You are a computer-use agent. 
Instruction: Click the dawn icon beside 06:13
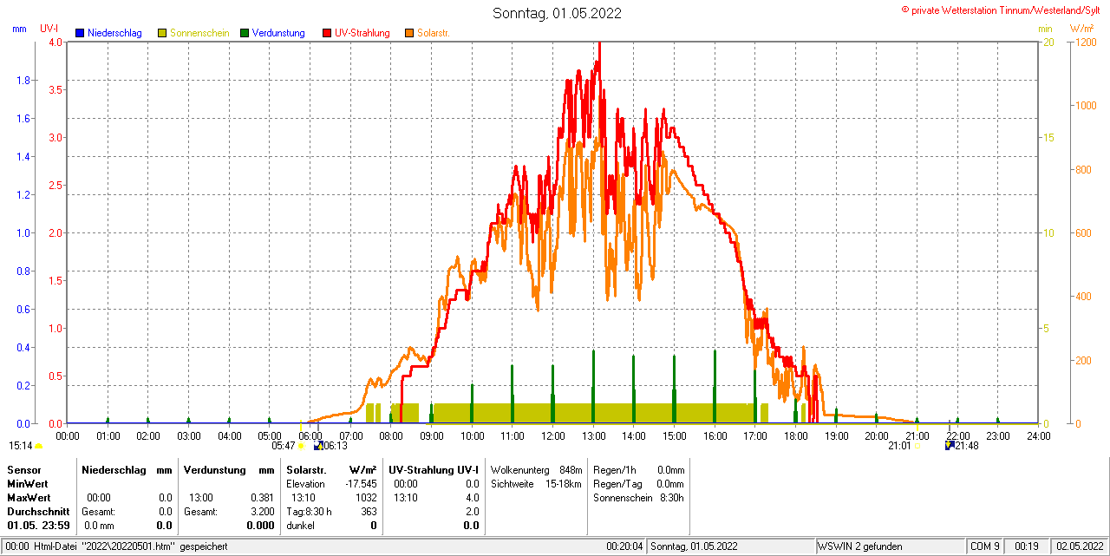point(318,446)
